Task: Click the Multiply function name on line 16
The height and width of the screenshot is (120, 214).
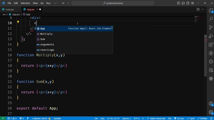Action: (x=45, y=55)
